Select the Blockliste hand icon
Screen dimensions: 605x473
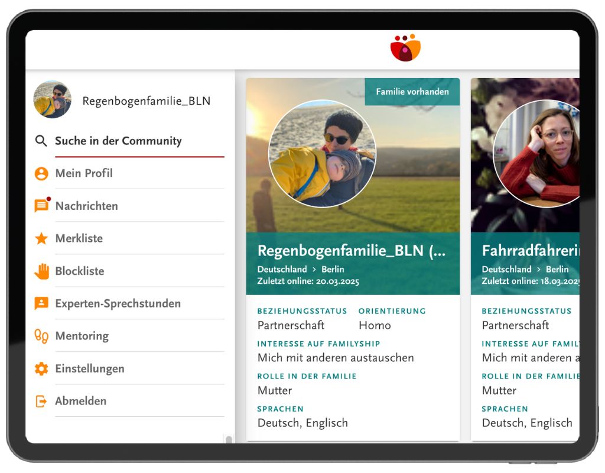[41, 271]
